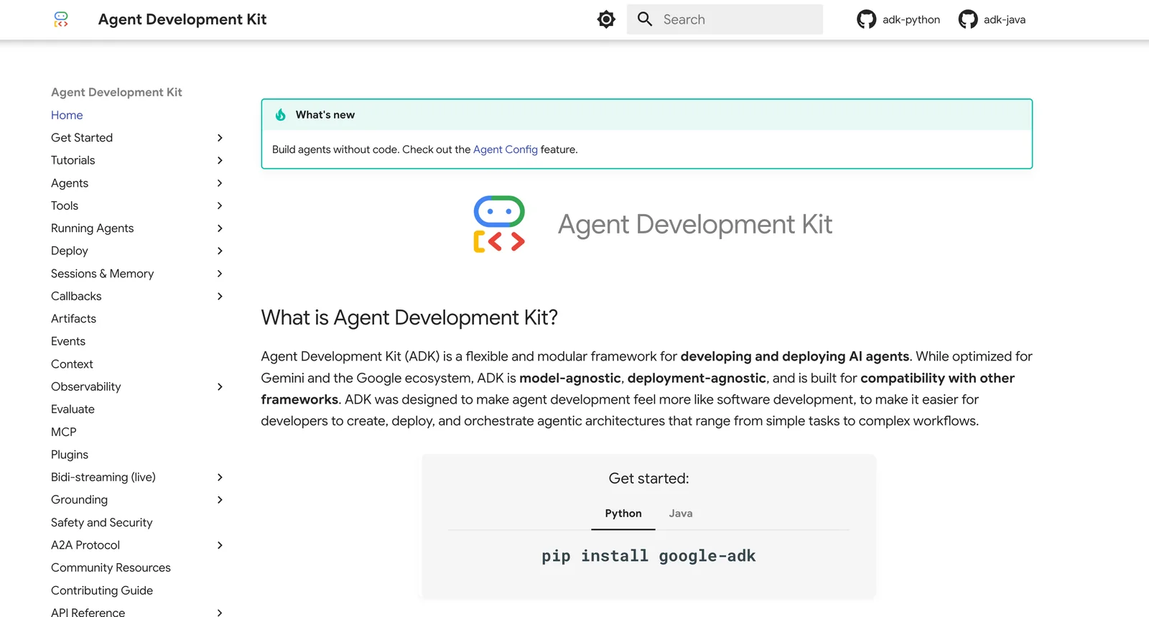Open the adk-java GitHub icon

pyautogui.click(x=968, y=19)
